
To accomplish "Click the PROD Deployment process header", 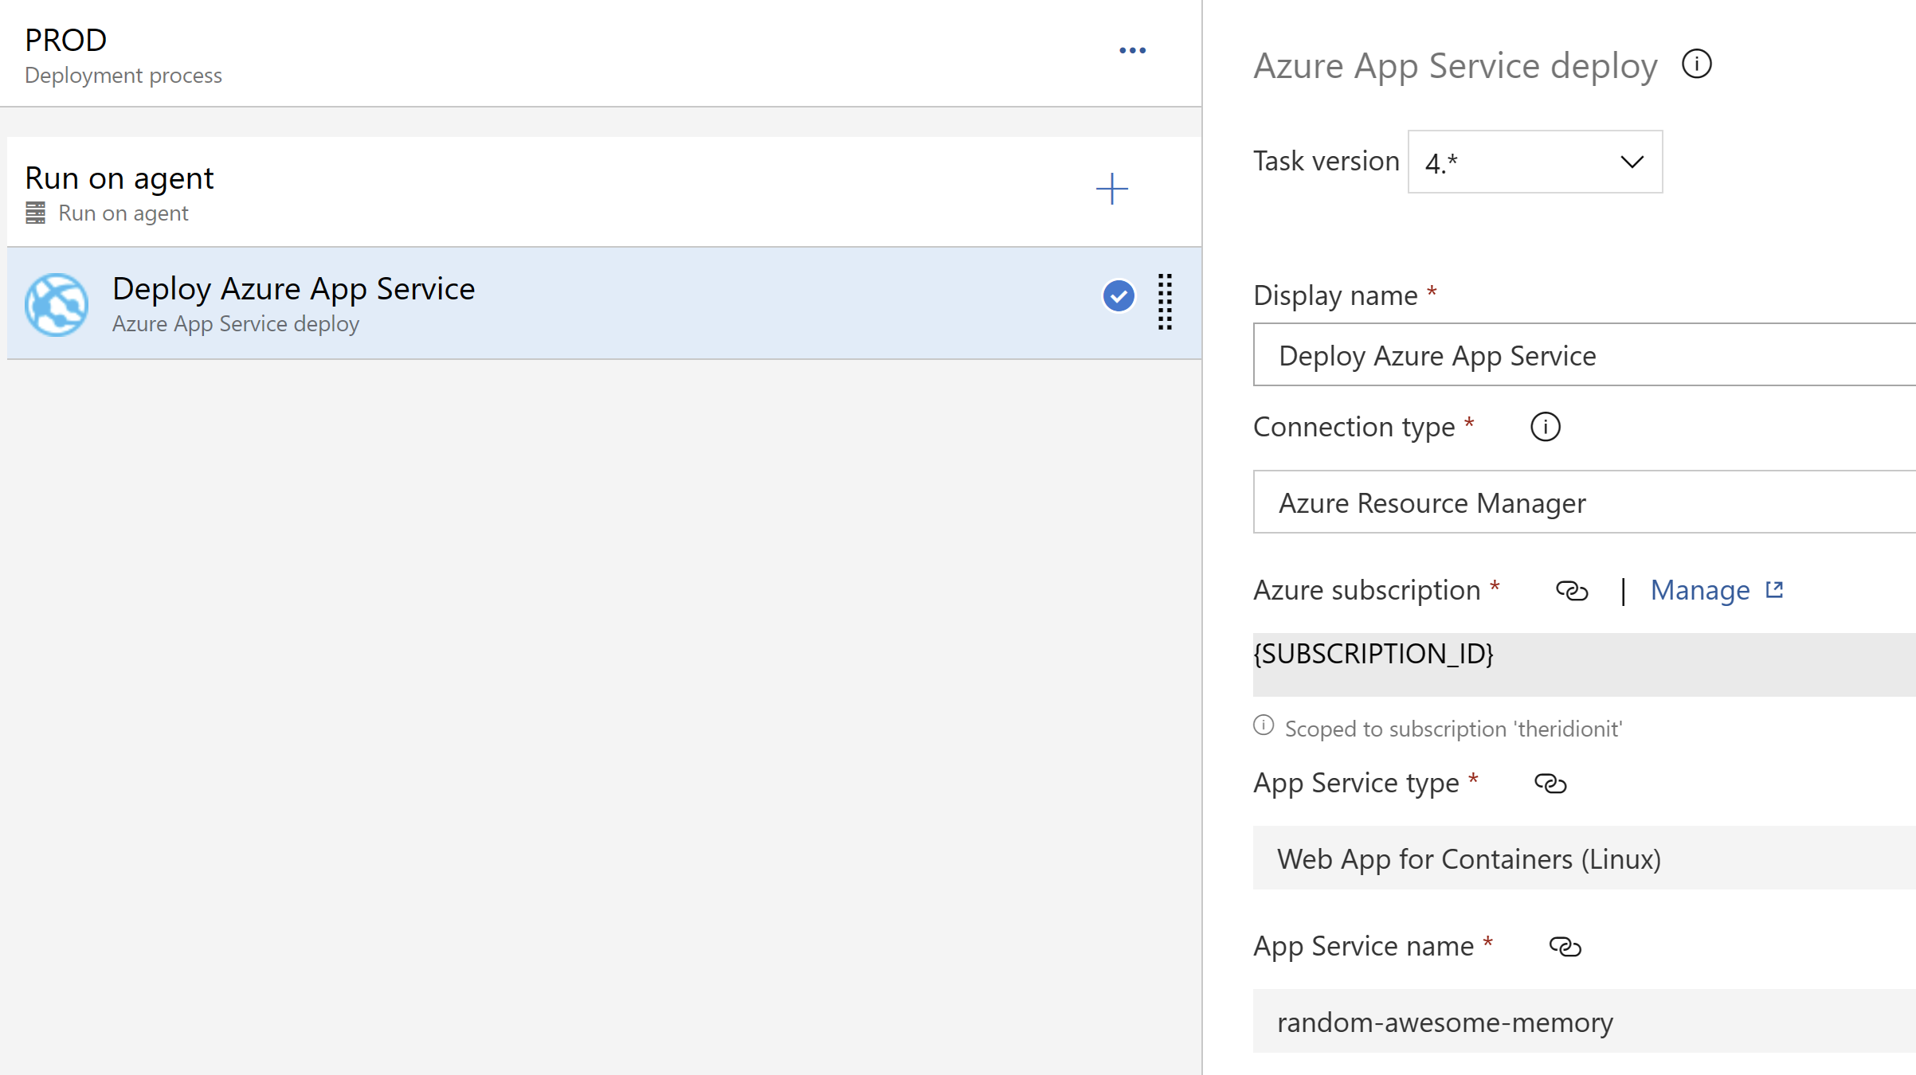I will (x=601, y=53).
